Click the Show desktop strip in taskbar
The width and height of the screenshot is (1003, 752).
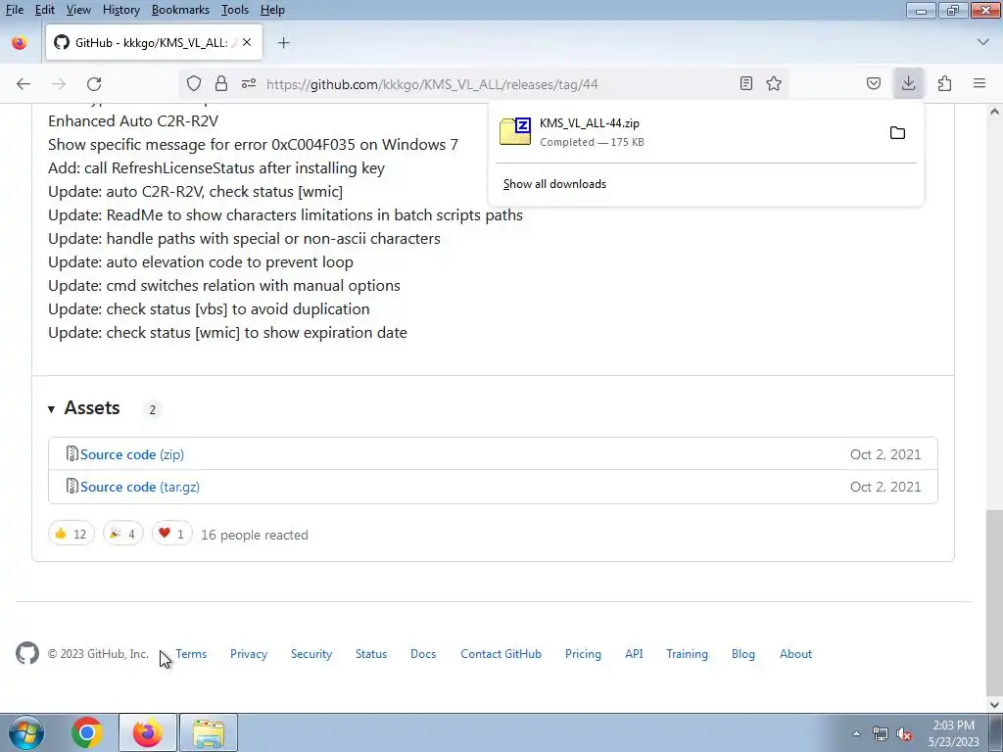coord(996,732)
